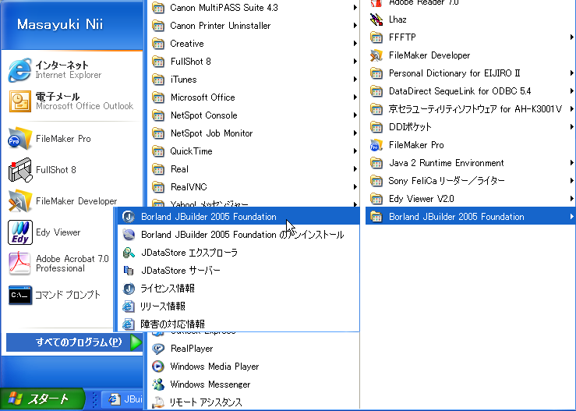Viewport: 576px width, 411px height.
Task: Click the Windows Messenger icon
Action: point(158,384)
